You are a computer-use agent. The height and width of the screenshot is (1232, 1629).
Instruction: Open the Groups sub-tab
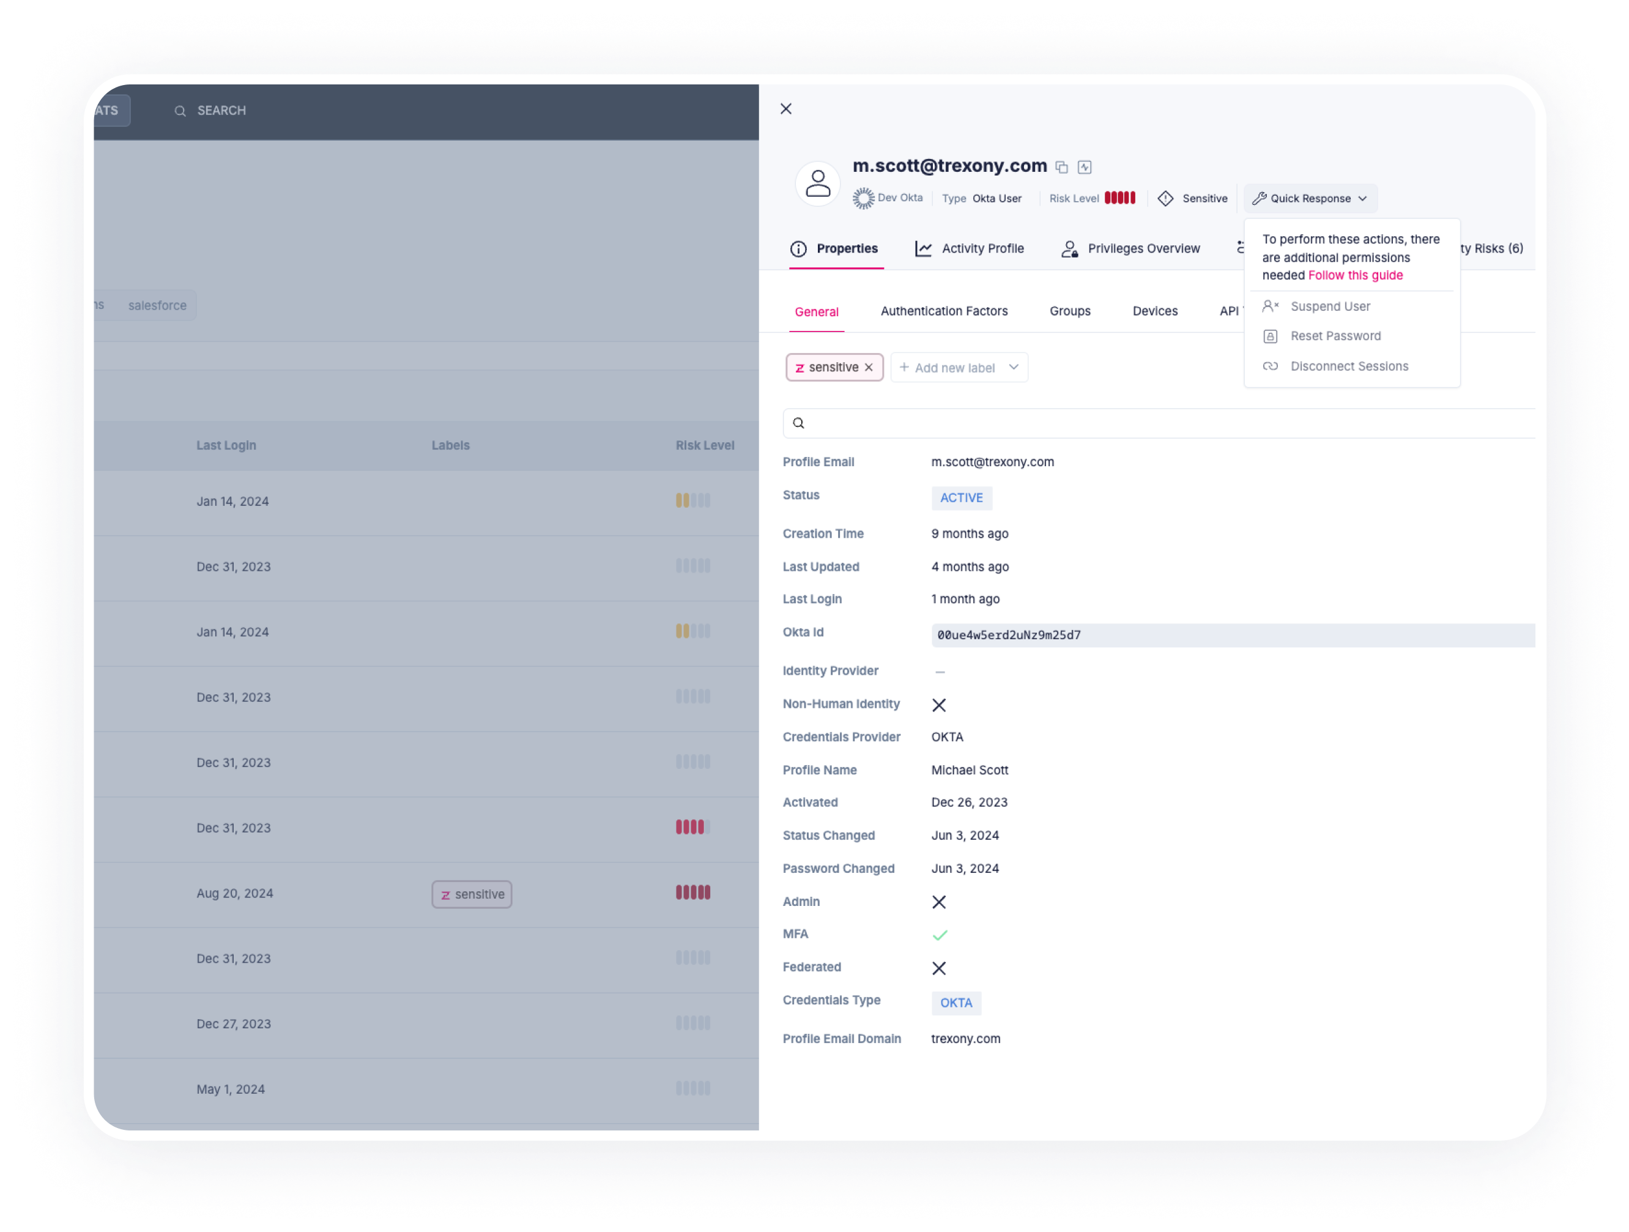pyautogui.click(x=1069, y=311)
